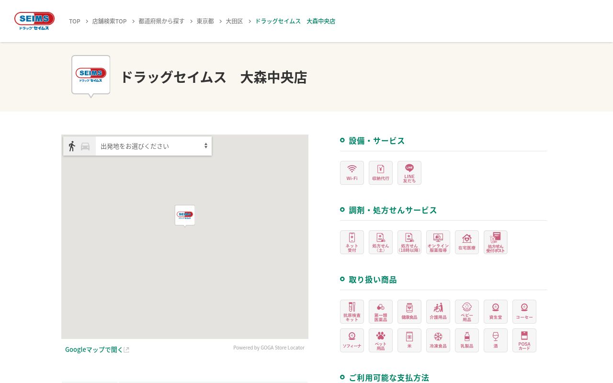The width and height of the screenshot is (613, 383).
Task: Click the 健康食品 icon
Action: pyautogui.click(x=409, y=312)
